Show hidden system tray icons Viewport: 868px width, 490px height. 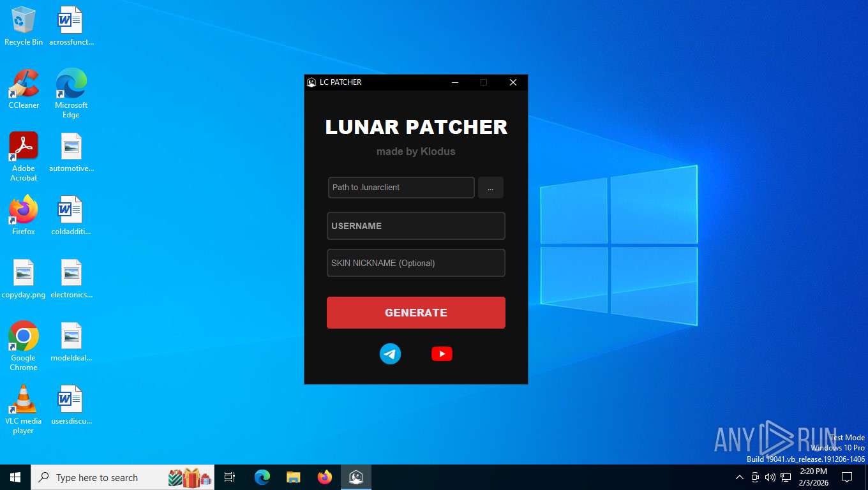pyautogui.click(x=740, y=477)
